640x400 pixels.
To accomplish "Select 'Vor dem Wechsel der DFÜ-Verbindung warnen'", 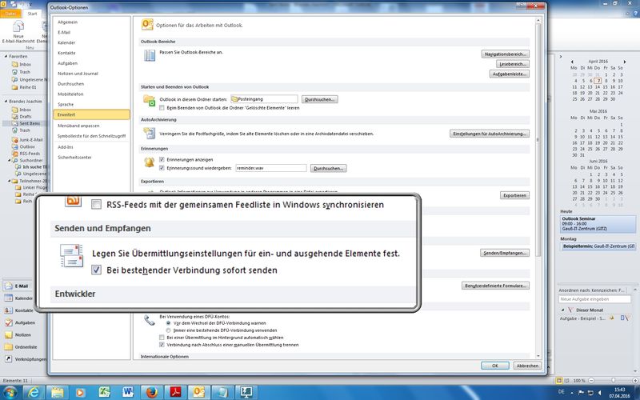I will (168, 323).
